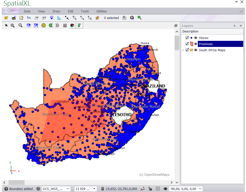Viewport: 246px width, 192px height.
Task: Open the application menu dropdown button
Action: coord(11,11)
